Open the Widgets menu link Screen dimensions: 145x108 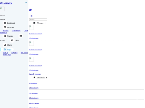(10, 36)
